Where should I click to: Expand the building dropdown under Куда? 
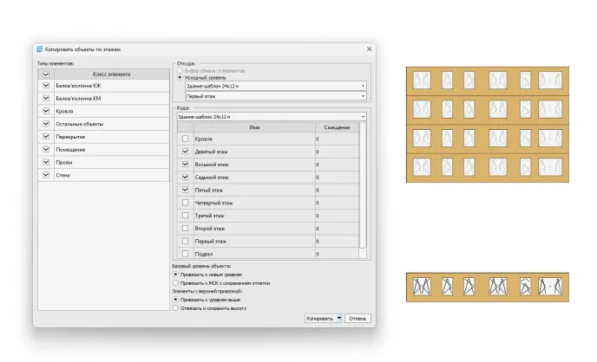pos(363,116)
